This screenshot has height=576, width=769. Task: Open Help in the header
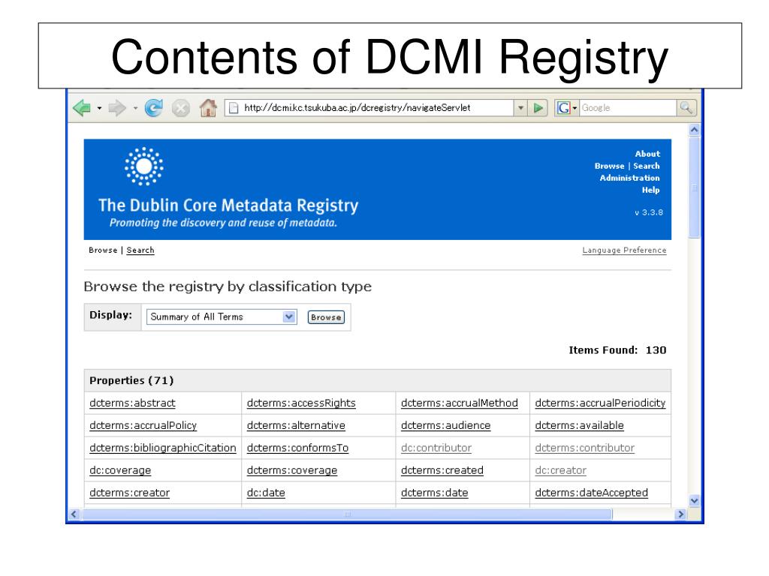coord(650,190)
